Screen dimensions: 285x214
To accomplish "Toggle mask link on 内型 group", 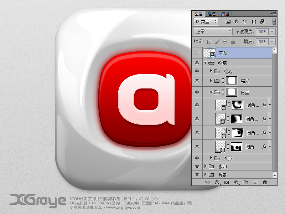I will click(x=223, y=92).
